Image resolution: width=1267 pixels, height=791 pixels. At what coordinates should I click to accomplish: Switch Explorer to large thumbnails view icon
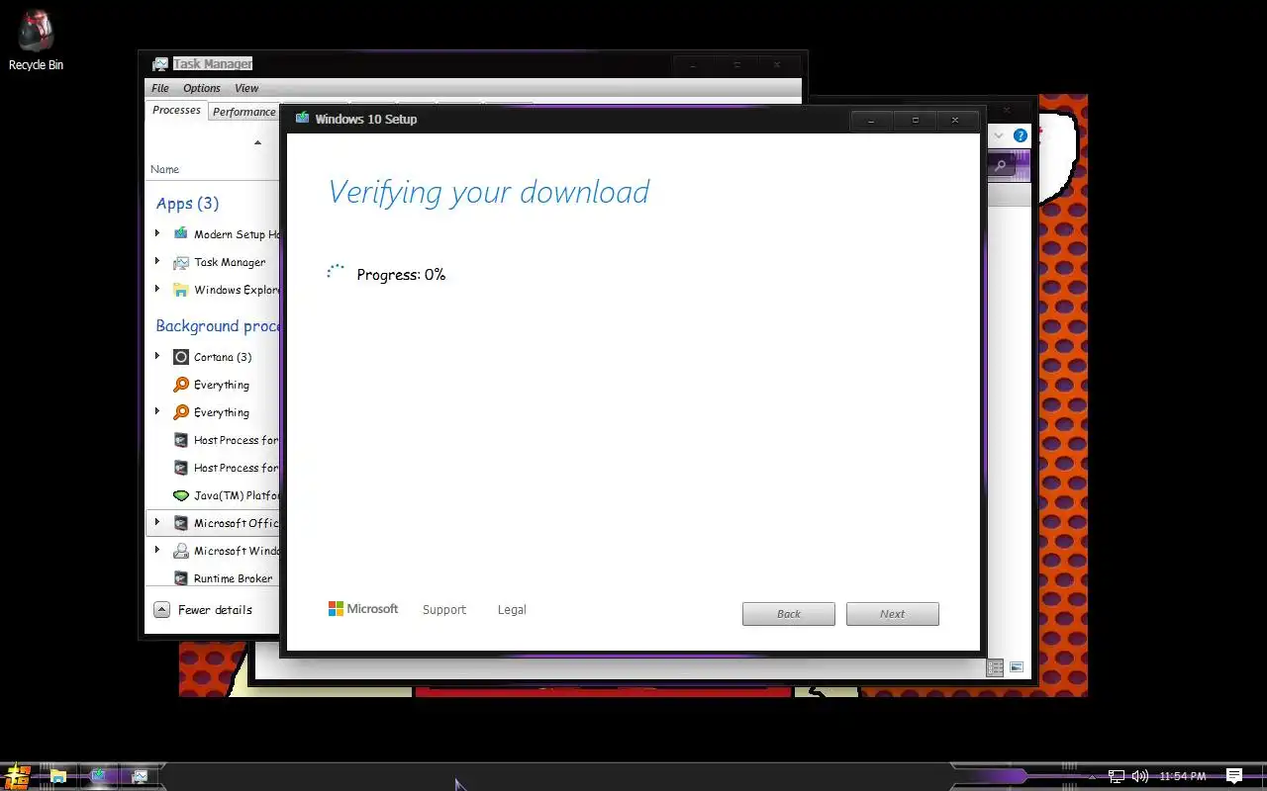[1017, 667]
